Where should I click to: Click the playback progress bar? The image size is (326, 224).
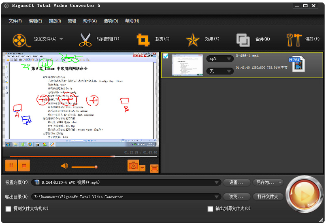[x=83, y=157]
